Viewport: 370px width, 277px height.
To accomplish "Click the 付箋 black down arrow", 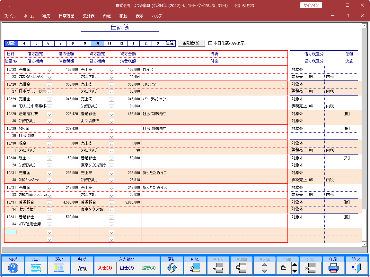I will point(295,271).
